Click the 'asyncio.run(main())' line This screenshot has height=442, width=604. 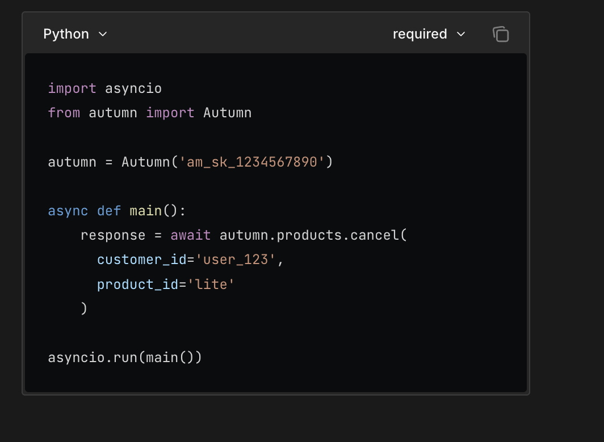[x=125, y=358]
